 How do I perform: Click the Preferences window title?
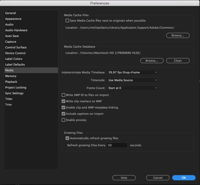(100, 3)
